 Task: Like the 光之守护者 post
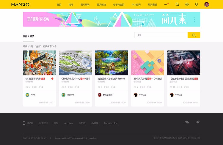click(186, 87)
